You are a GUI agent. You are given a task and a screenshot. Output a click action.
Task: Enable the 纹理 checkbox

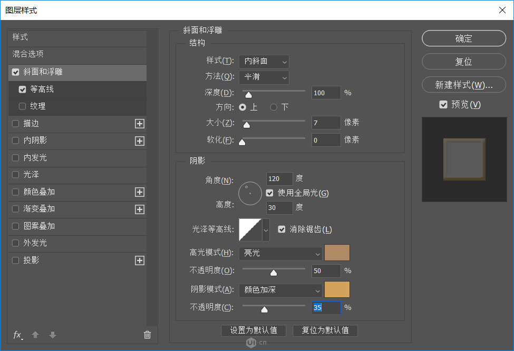pyautogui.click(x=22, y=106)
